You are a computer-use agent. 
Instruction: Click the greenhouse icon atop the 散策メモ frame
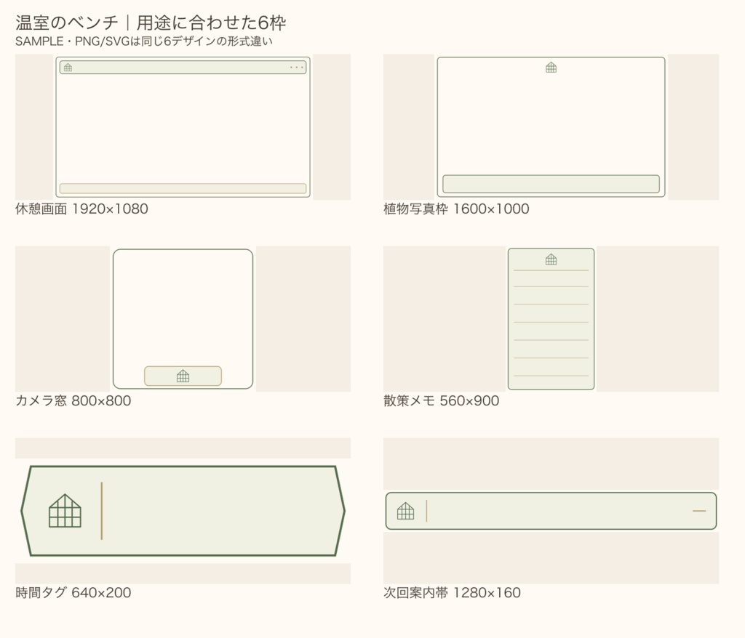(x=551, y=259)
